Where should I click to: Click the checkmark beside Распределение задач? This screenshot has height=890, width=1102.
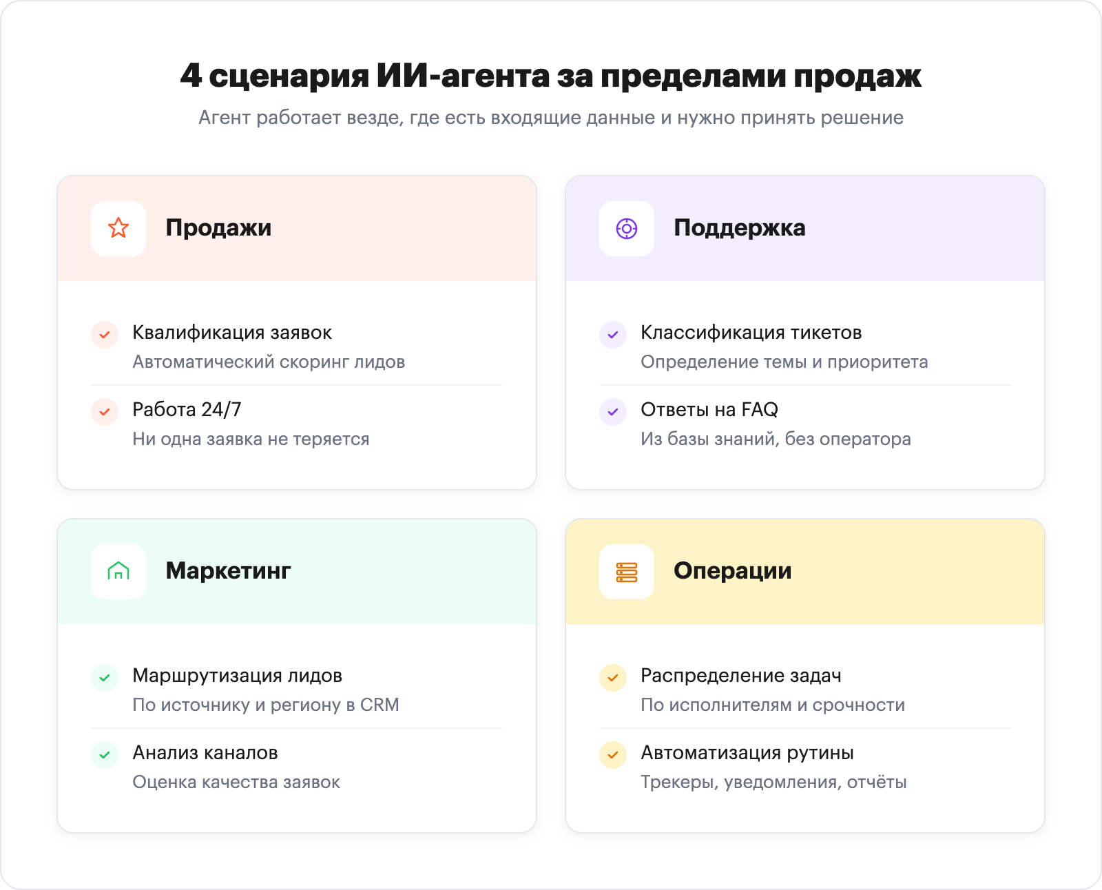click(x=613, y=678)
